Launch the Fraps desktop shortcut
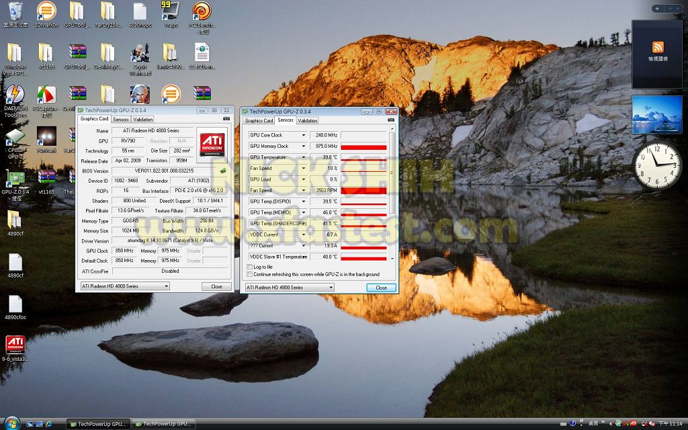The width and height of the screenshot is (688, 430). 170,11
